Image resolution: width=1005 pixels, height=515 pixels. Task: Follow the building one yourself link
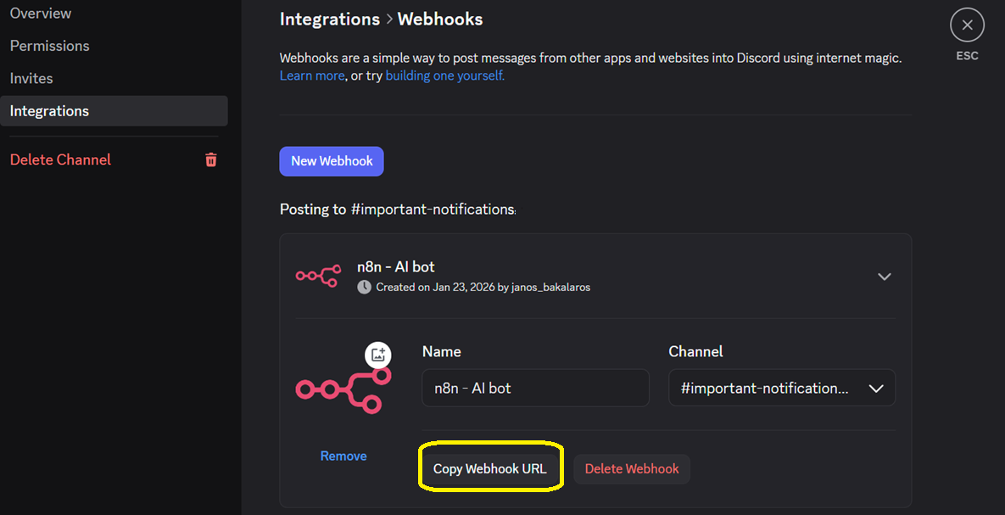(444, 76)
